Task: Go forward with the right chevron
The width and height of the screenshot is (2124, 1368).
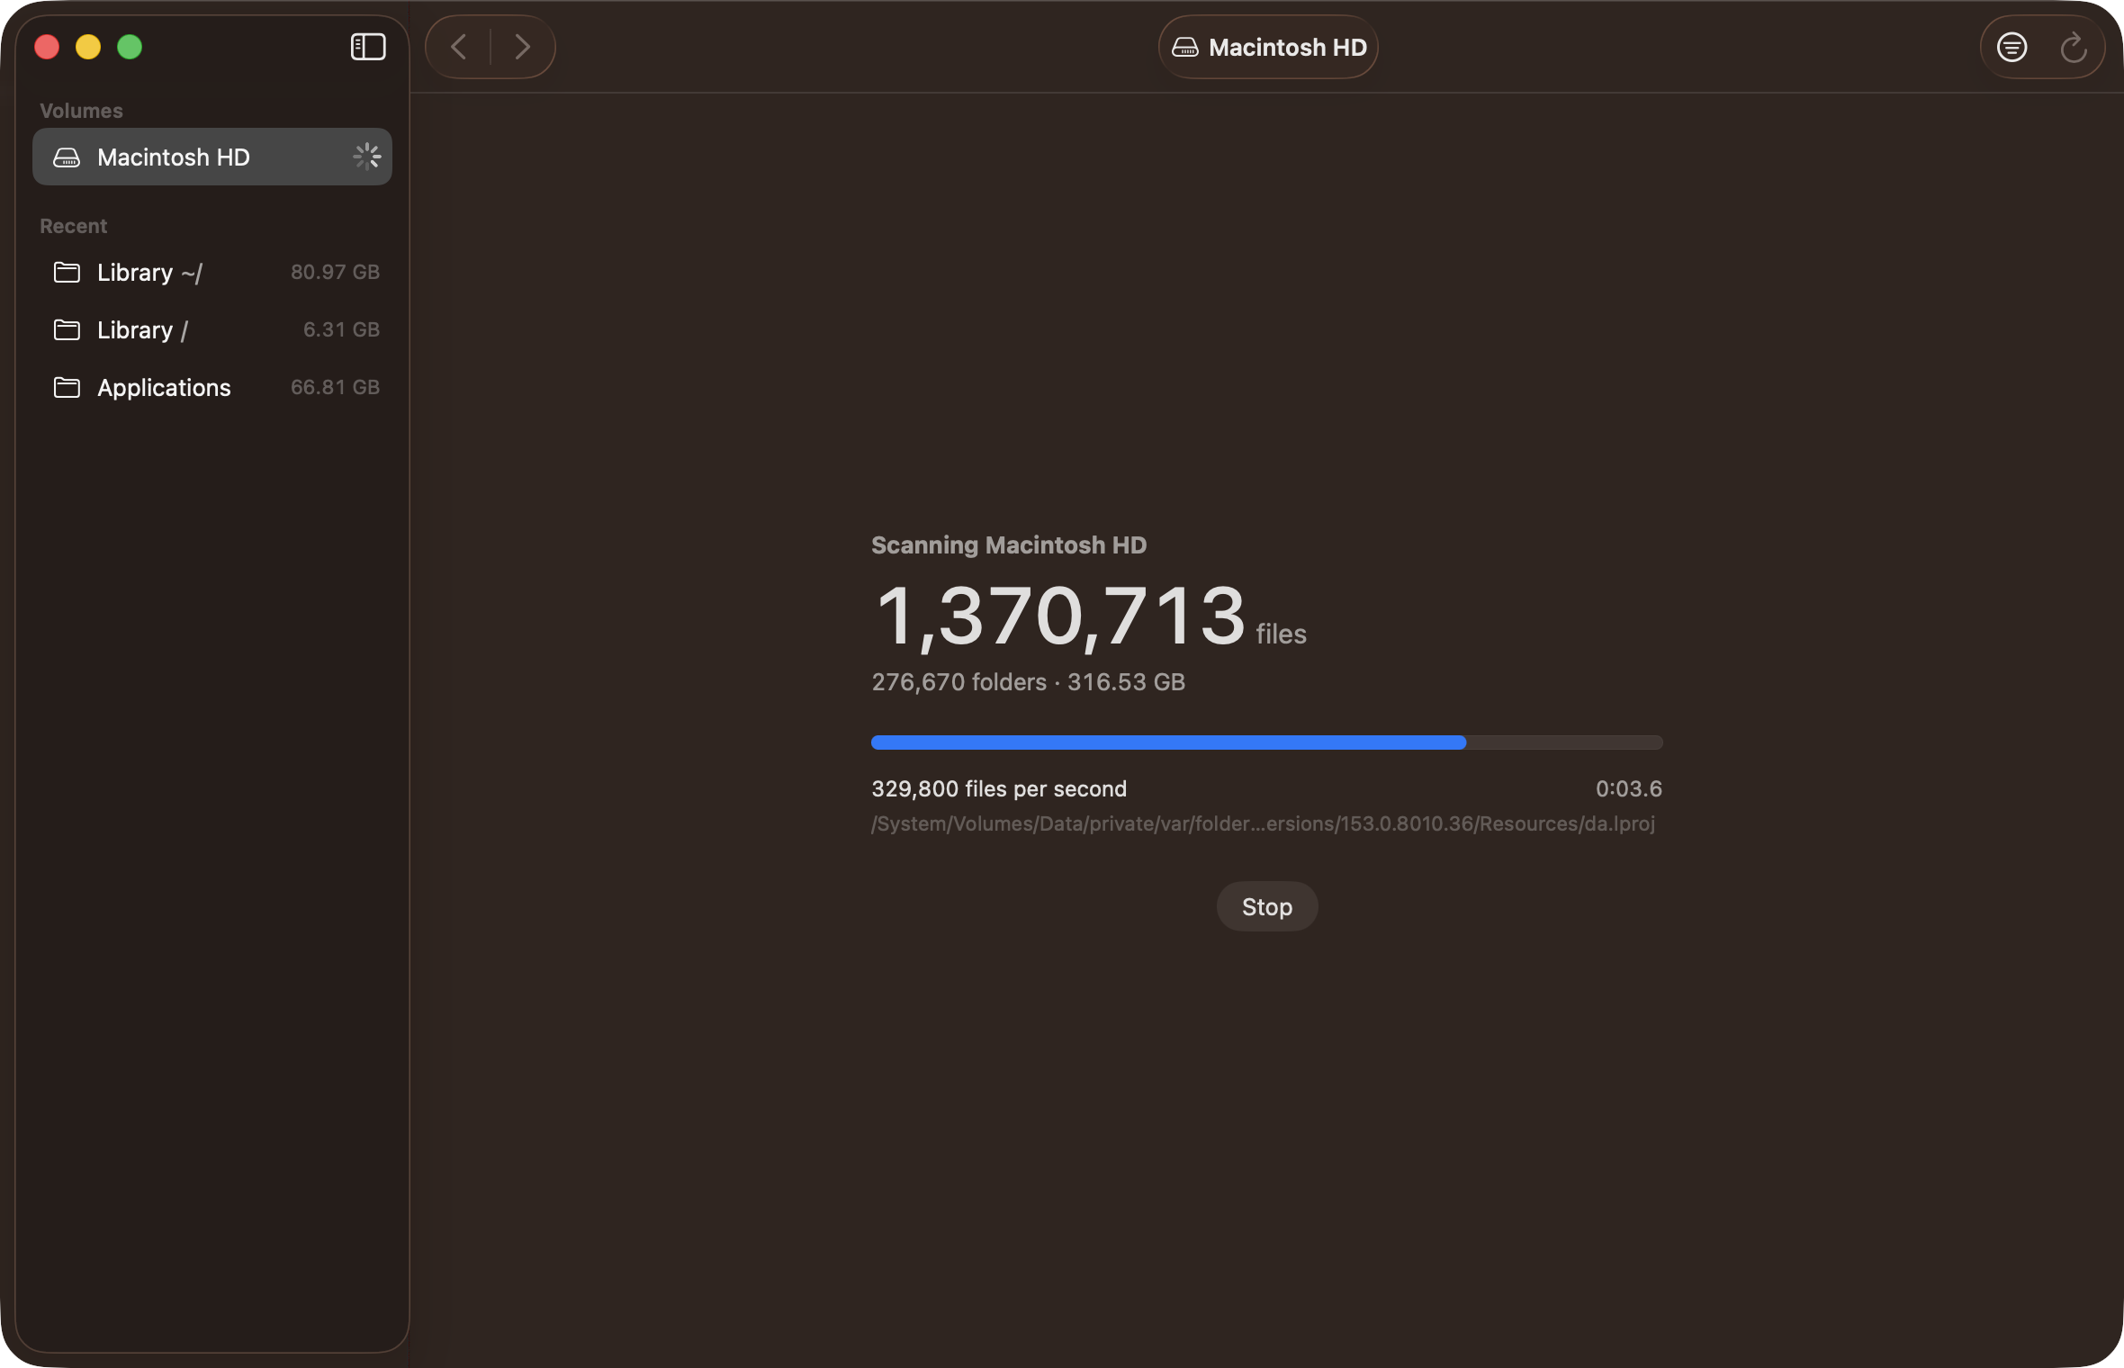Action: pos(523,47)
